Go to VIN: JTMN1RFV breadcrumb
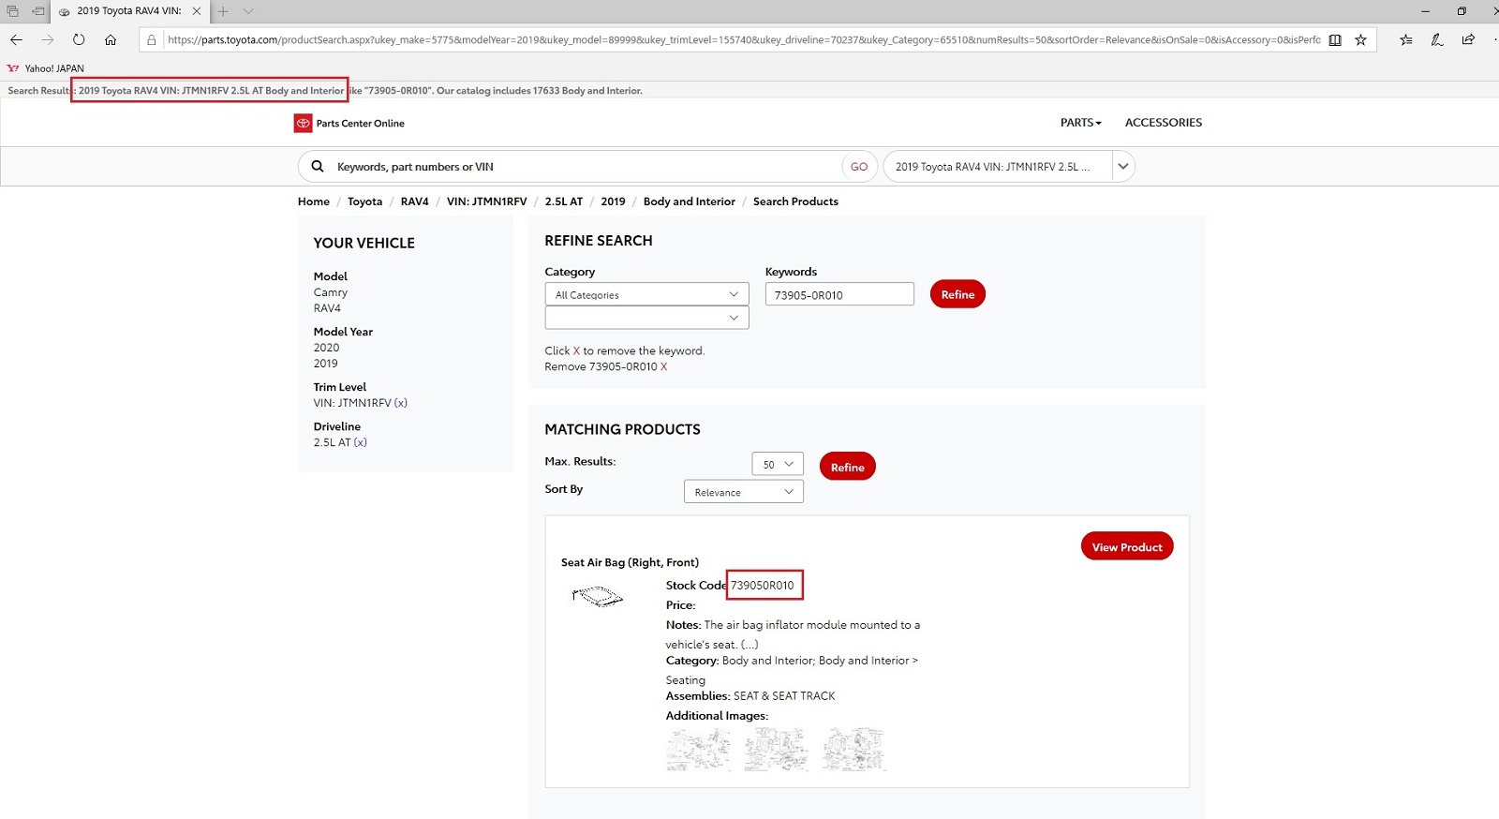 [486, 201]
